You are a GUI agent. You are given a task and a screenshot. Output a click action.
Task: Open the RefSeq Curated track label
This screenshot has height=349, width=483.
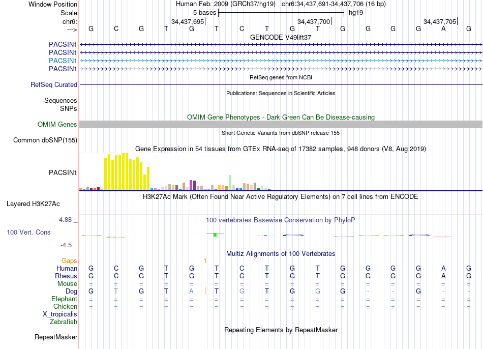pyautogui.click(x=54, y=85)
